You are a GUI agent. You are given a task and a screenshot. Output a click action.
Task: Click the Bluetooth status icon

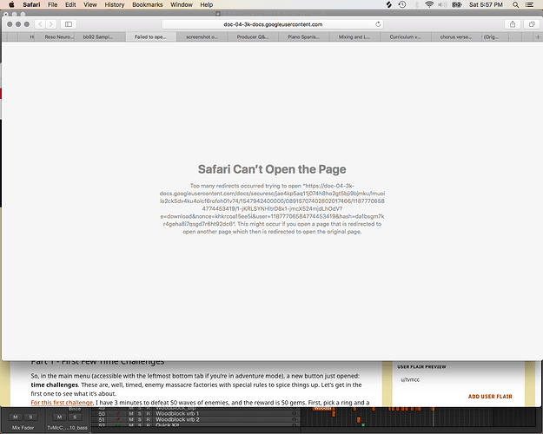417,4
